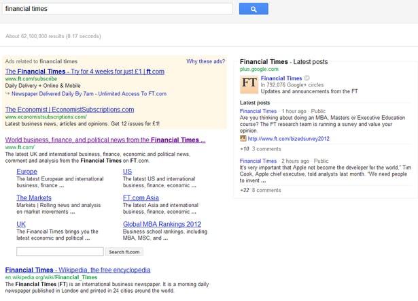
Task: Click the verified badge beside Financial Times
Action: [307, 78]
